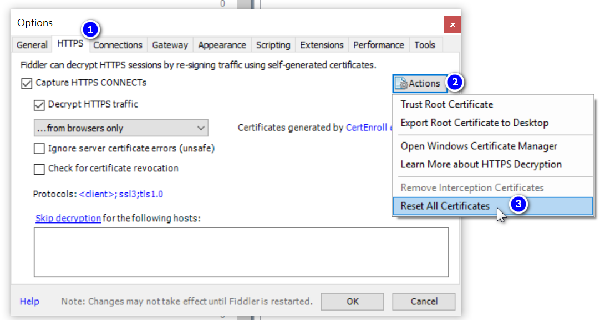Choose Trust Root Certificate
Image resolution: width=605 pixels, height=320 pixels.
(446, 104)
